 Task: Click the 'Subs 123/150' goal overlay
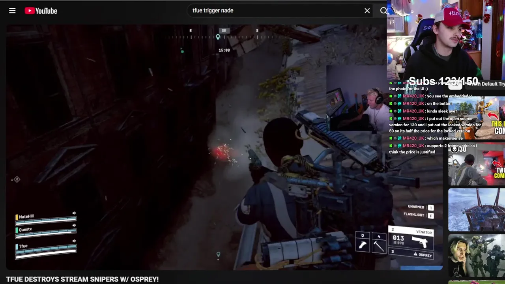(443, 82)
